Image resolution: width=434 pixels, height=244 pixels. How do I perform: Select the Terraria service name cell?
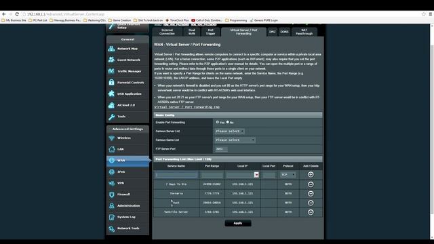[176, 194]
